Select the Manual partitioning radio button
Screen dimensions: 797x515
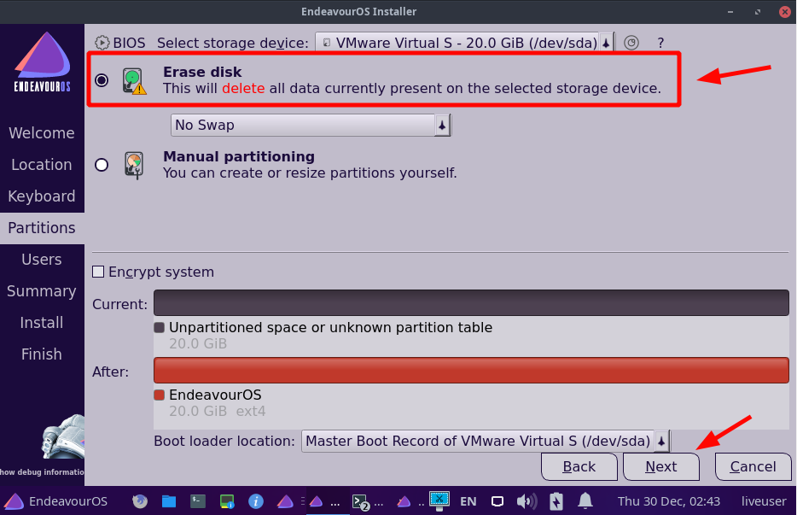point(102,165)
